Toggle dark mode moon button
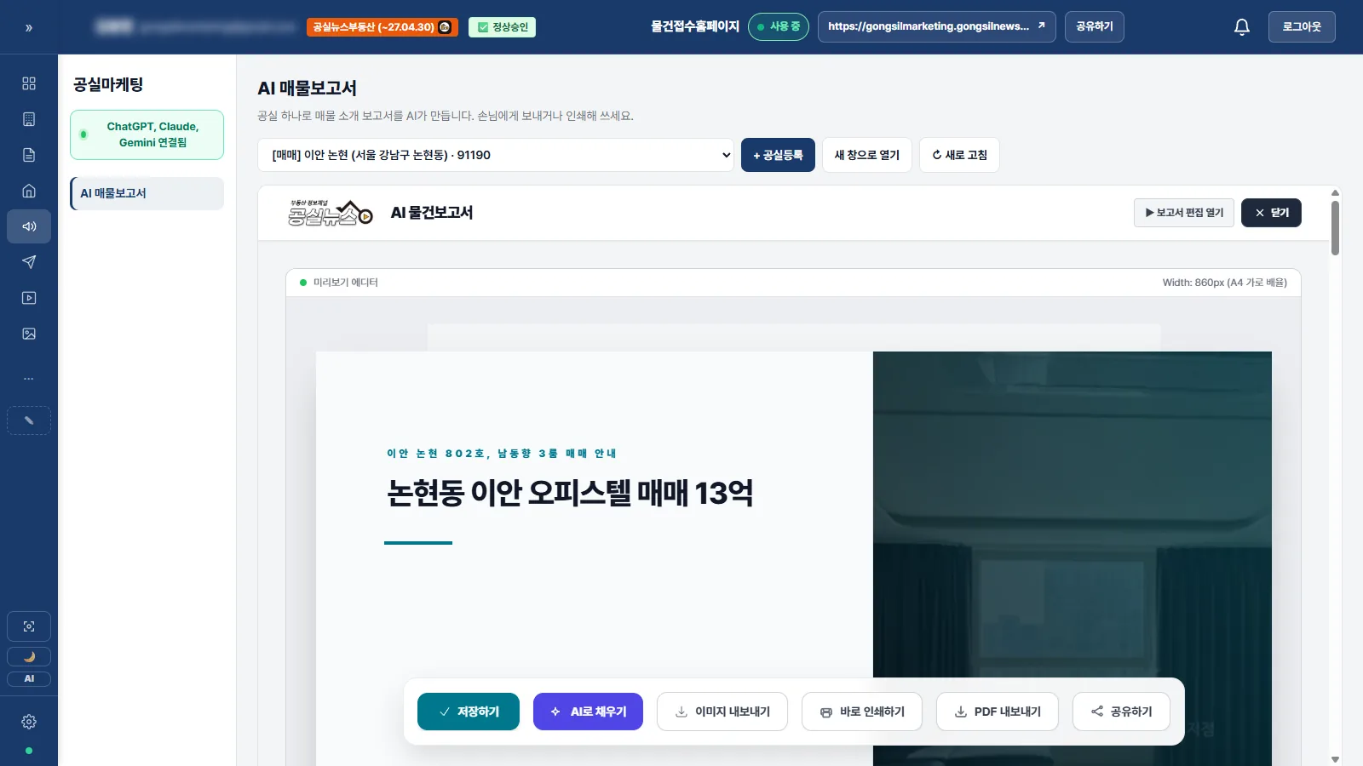 (x=29, y=656)
